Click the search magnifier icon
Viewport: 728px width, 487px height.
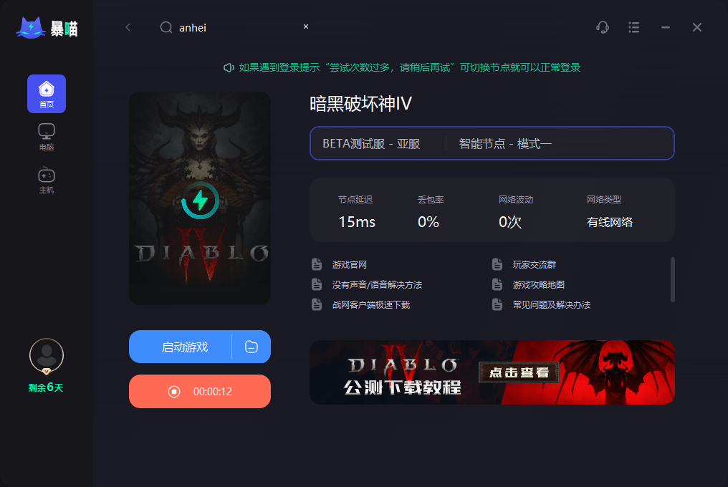(166, 27)
